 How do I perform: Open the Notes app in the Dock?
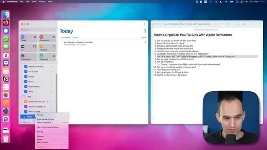(x=6, y=71)
